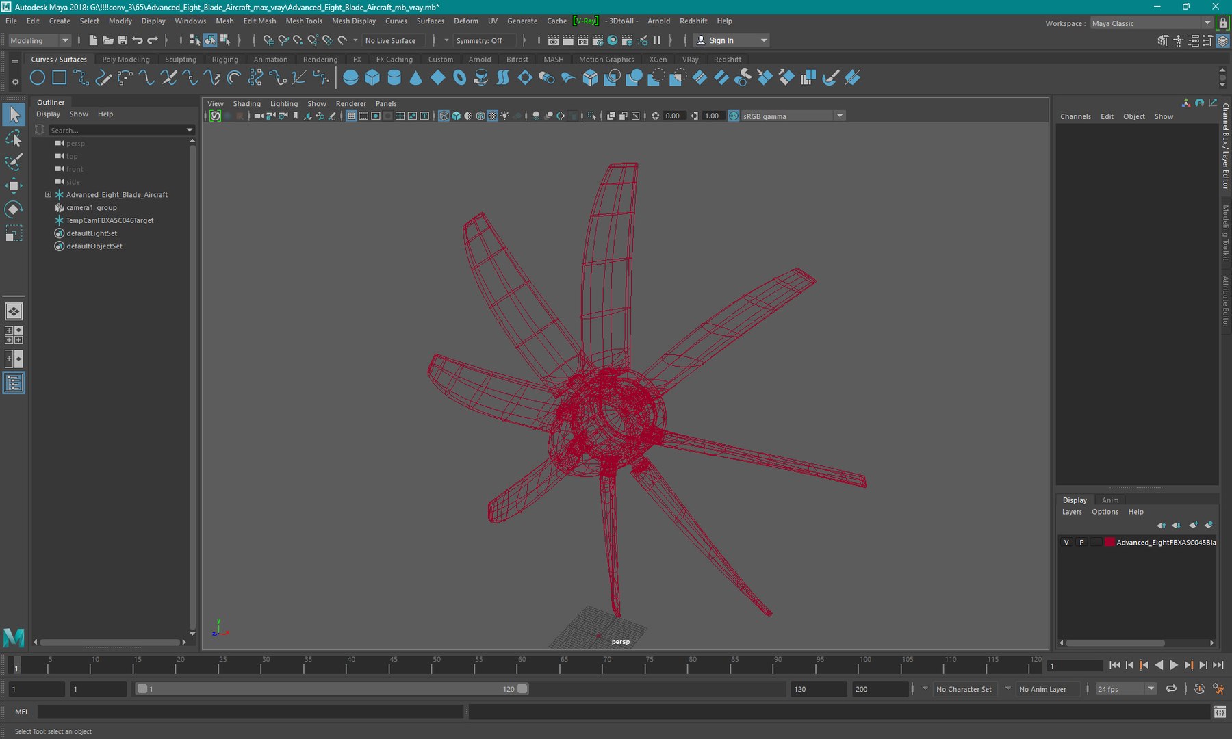Click the Open scene folder icon
This screenshot has height=739, width=1232.
tap(108, 40)
